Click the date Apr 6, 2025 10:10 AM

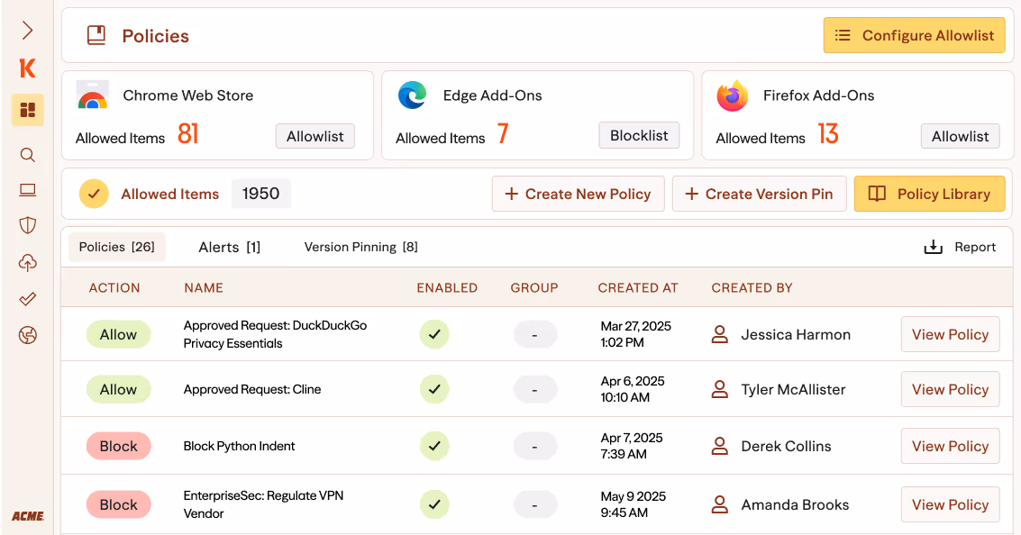pyautogui.click(x=633, y=389)
